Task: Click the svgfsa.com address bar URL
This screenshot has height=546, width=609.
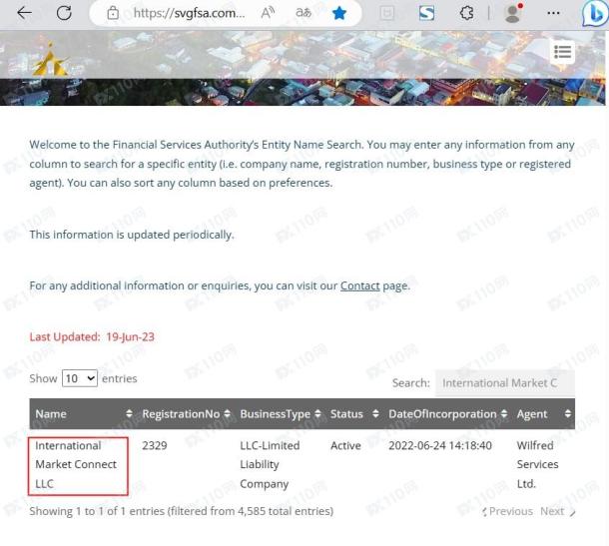Action: click(x=189, y=13)
